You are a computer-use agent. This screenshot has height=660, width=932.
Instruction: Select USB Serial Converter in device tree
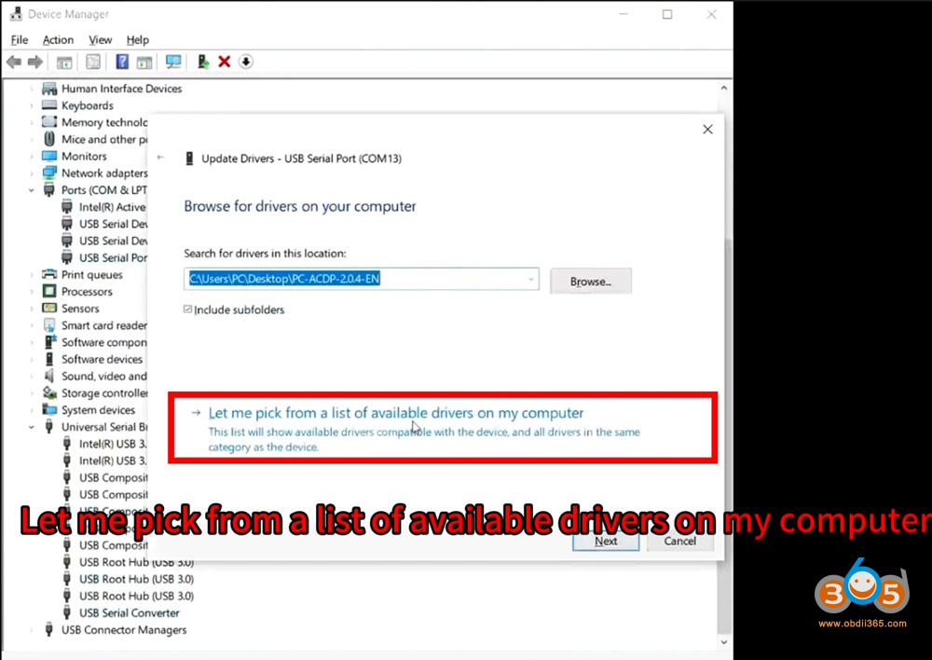tap(129, 612)
